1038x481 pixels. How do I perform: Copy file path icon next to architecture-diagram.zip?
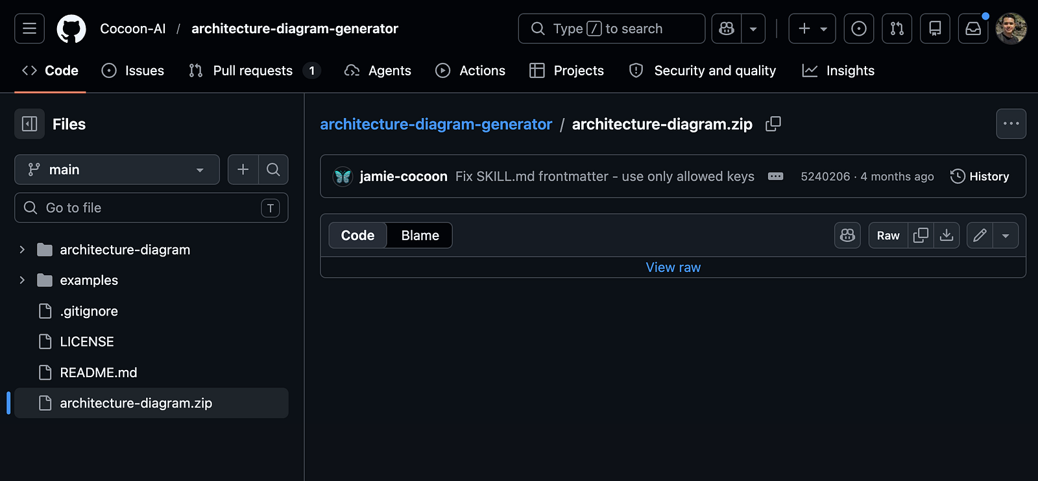coord(773,124)
